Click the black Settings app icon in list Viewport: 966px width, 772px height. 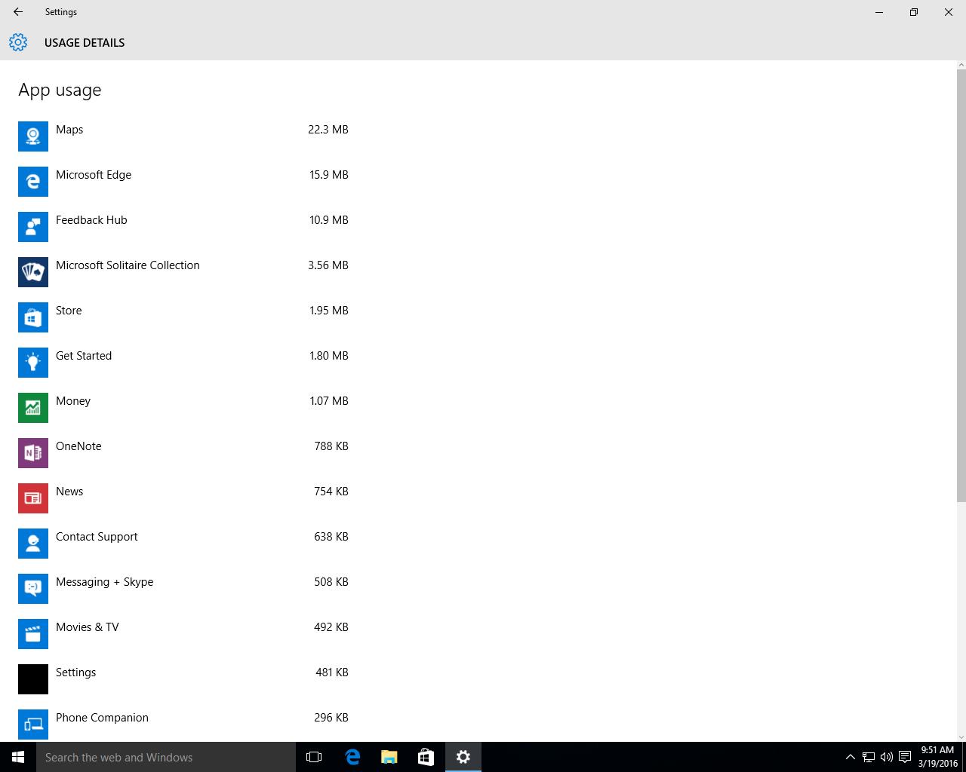click(x=33, y=679)
